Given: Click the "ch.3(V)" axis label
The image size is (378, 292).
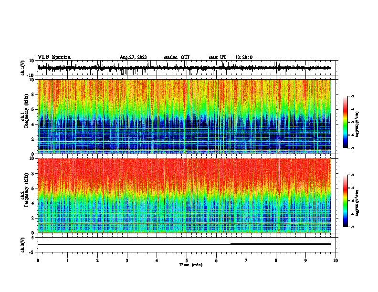Looking at the screenshot, I should point(23,245).
